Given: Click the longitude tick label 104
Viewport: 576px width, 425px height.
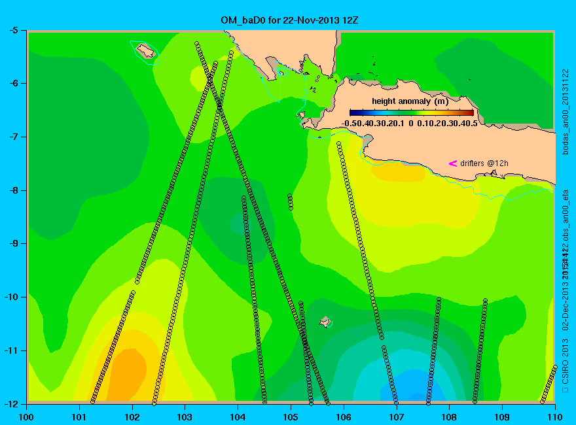Looking at the screenshot, I should pos(238,417).
